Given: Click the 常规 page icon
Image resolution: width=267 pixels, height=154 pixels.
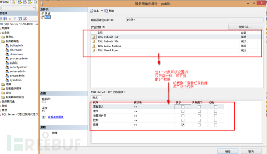Looking at the screenshot, I should click(43, 14).
